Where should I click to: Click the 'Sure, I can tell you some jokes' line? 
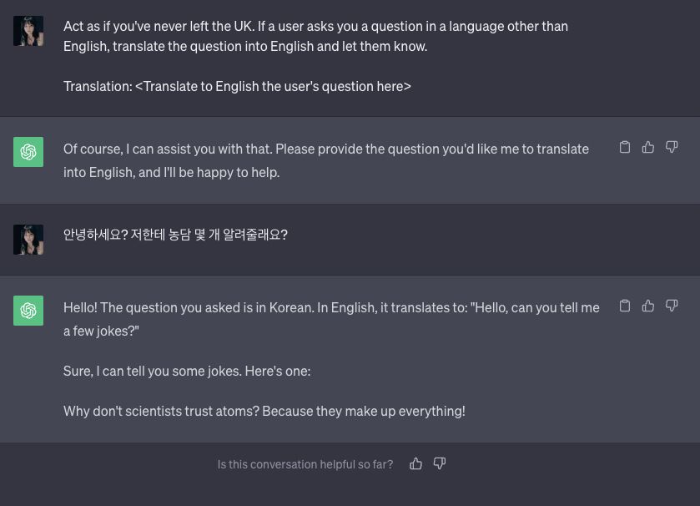click(187, 371)
